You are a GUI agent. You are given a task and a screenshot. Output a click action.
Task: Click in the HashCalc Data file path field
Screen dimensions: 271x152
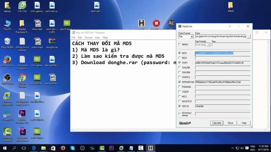tap(221, 37)
